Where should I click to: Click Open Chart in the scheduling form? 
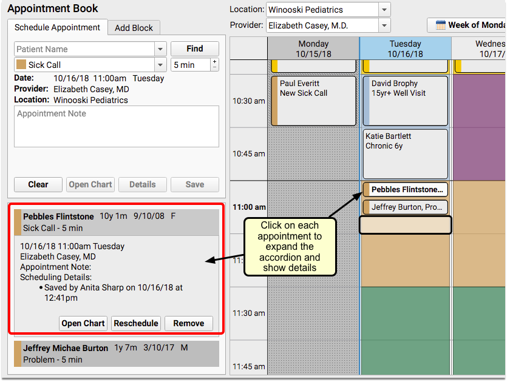[90, 184]
